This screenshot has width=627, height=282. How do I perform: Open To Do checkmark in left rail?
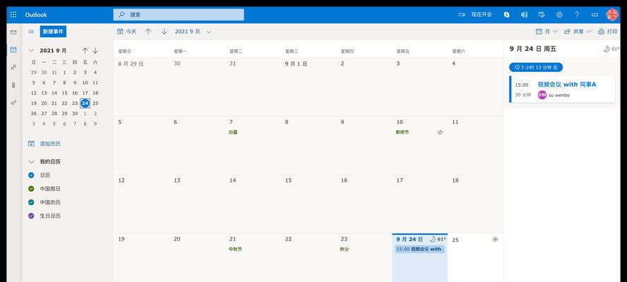point(13,103)
